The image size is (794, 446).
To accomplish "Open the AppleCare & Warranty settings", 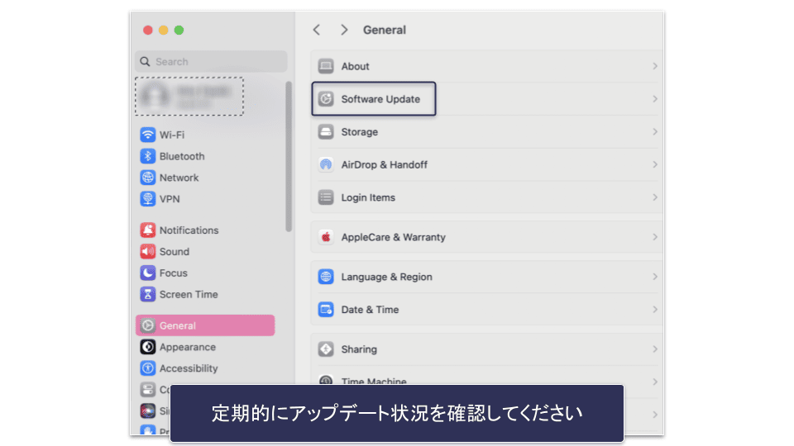I will (x=487, y=237).
